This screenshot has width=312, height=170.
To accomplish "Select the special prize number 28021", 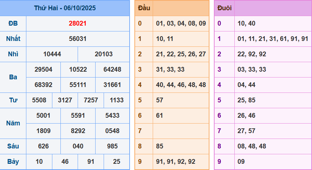I will 78,23.
